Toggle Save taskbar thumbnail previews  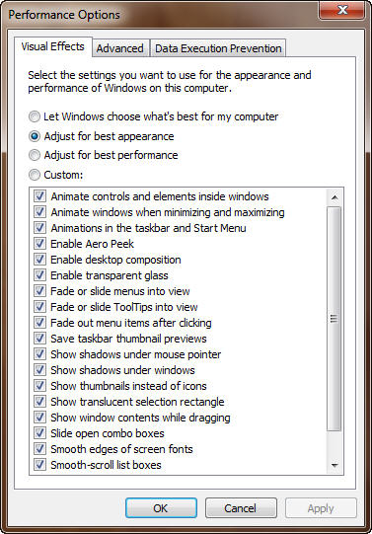tap(39, 339)
